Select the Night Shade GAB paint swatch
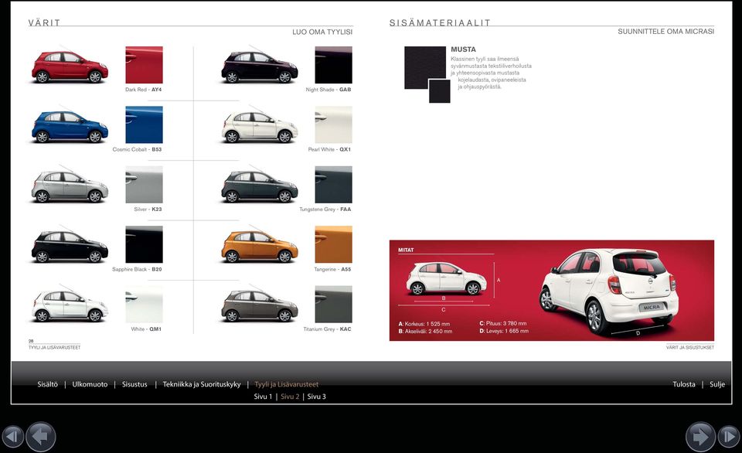The height and width of the screenshot is (453, 742). coord(334,65)
